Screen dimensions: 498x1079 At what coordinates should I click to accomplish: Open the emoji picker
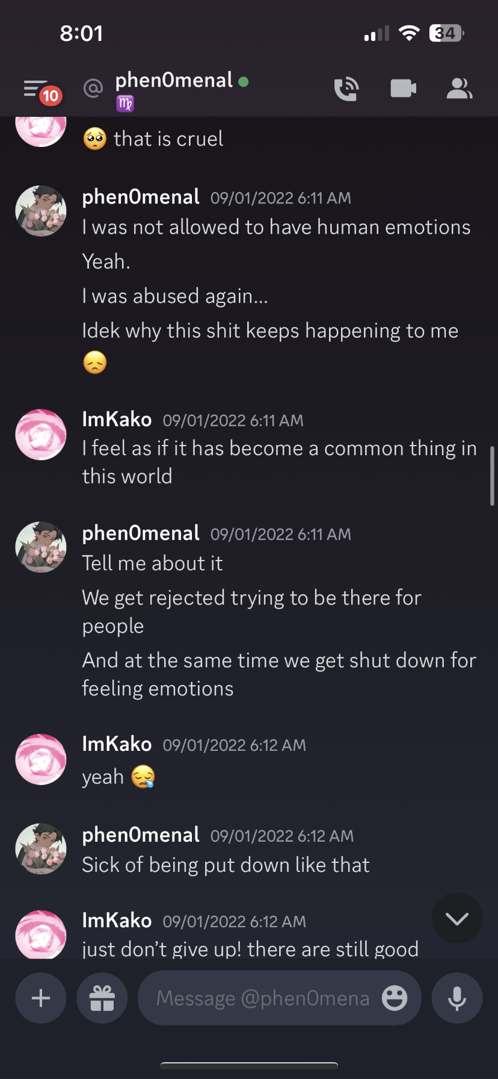[x=395, y=998]
